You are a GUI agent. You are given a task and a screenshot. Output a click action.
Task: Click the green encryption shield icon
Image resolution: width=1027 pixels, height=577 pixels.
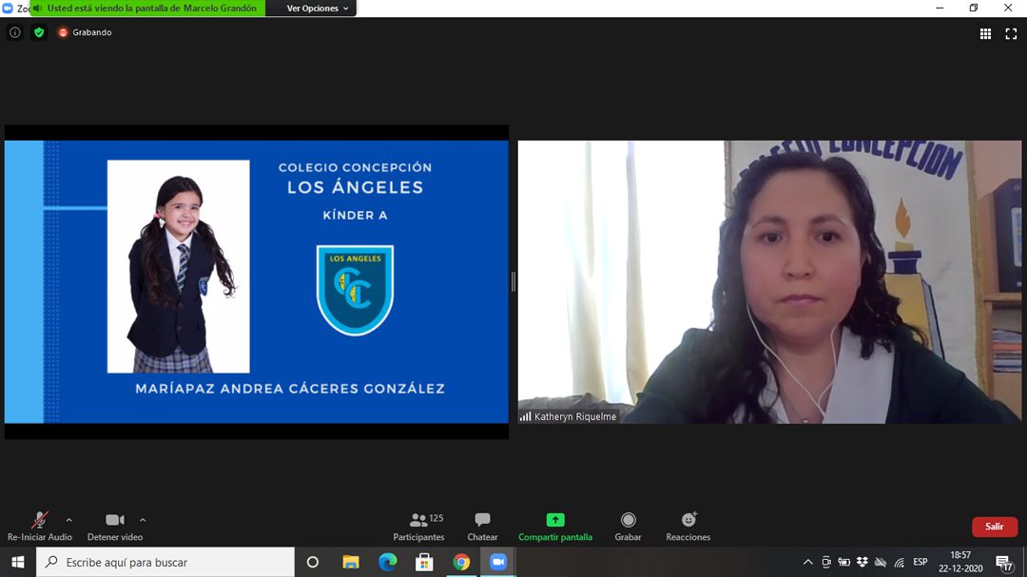(x=39, y=32)
